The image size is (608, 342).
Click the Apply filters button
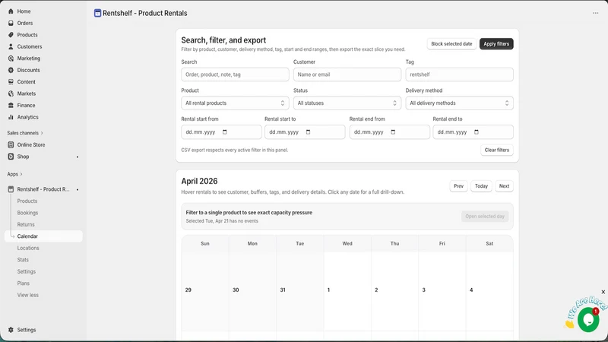[496, 44]
